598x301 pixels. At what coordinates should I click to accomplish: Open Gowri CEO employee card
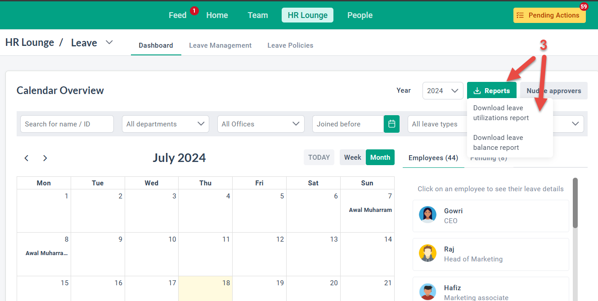[x=491, y=216]
